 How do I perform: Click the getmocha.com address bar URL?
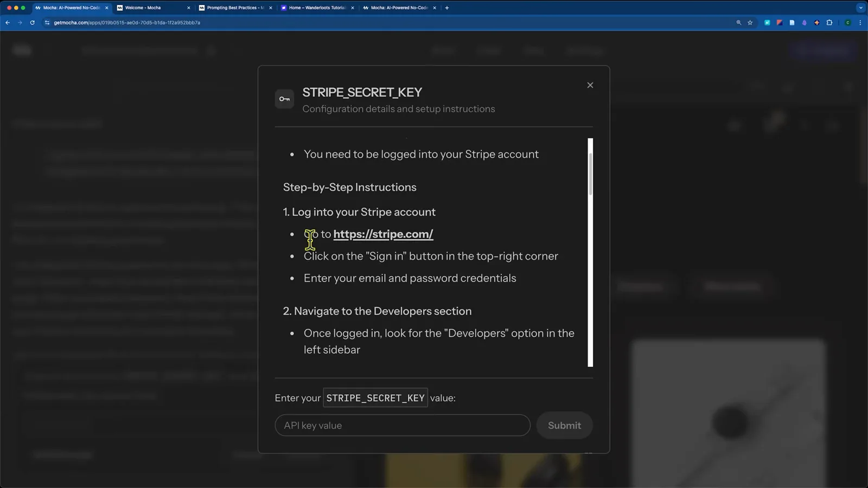coord(127,23)
